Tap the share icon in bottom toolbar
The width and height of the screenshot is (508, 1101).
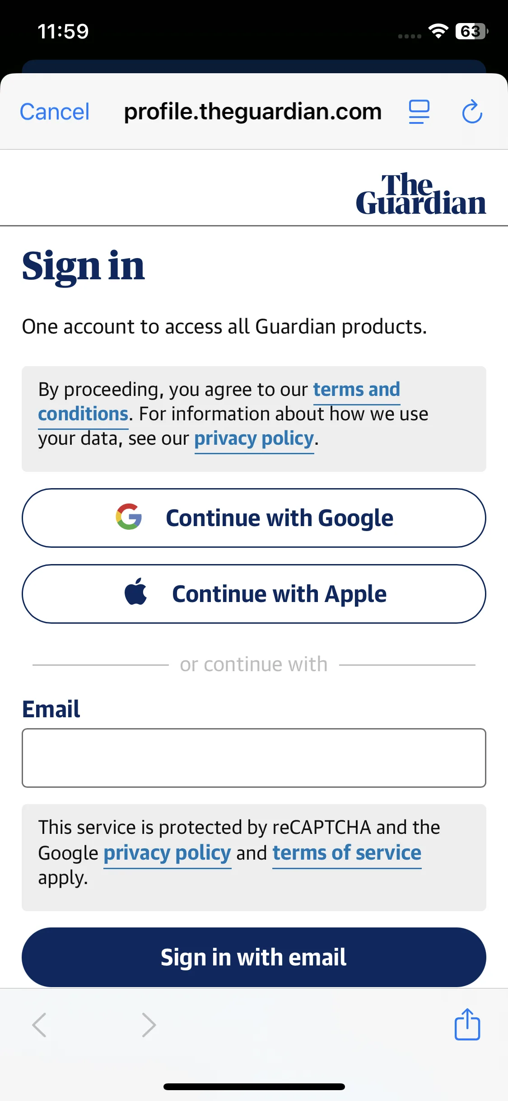coord(467,1024)
